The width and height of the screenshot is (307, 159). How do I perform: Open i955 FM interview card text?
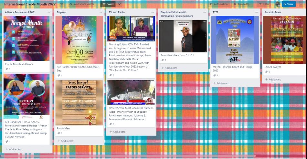tap(131, 114)
